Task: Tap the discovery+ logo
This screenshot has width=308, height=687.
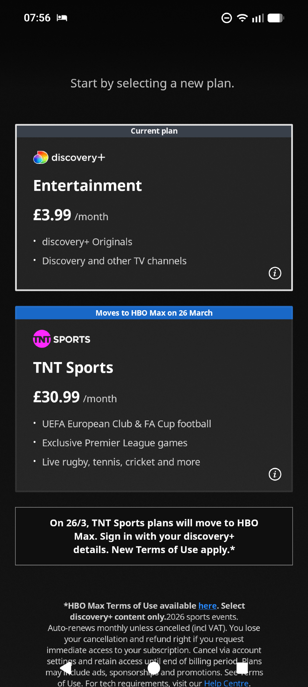Action: pos(69,158)
